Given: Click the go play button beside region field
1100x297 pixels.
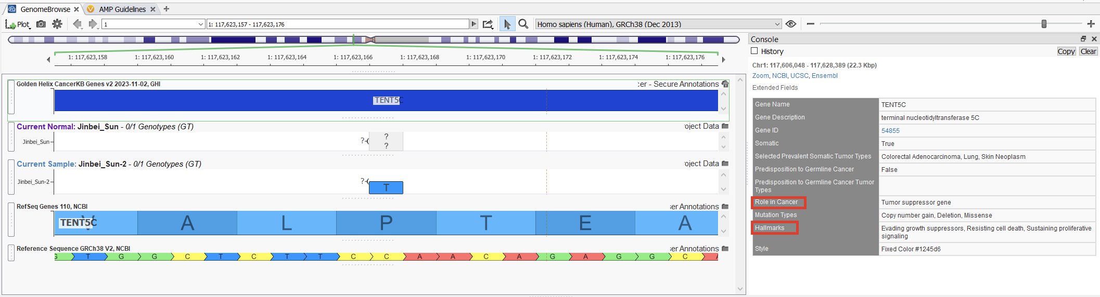Looking at the screenshot, I should 474,24.
